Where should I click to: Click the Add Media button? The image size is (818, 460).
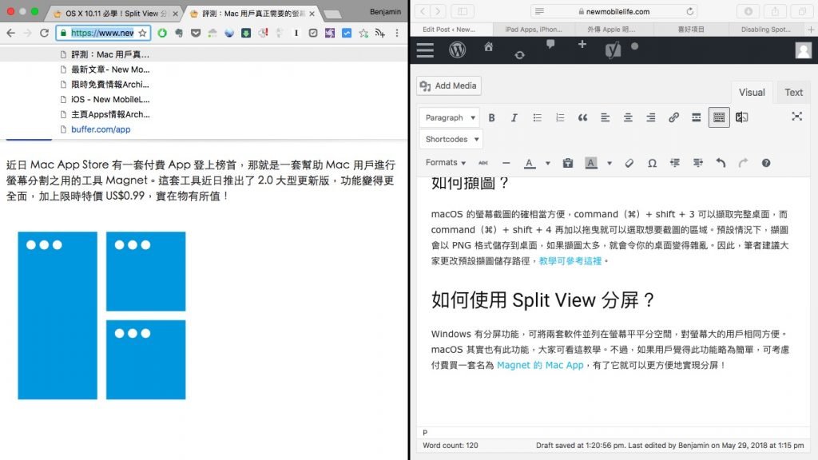449,85
